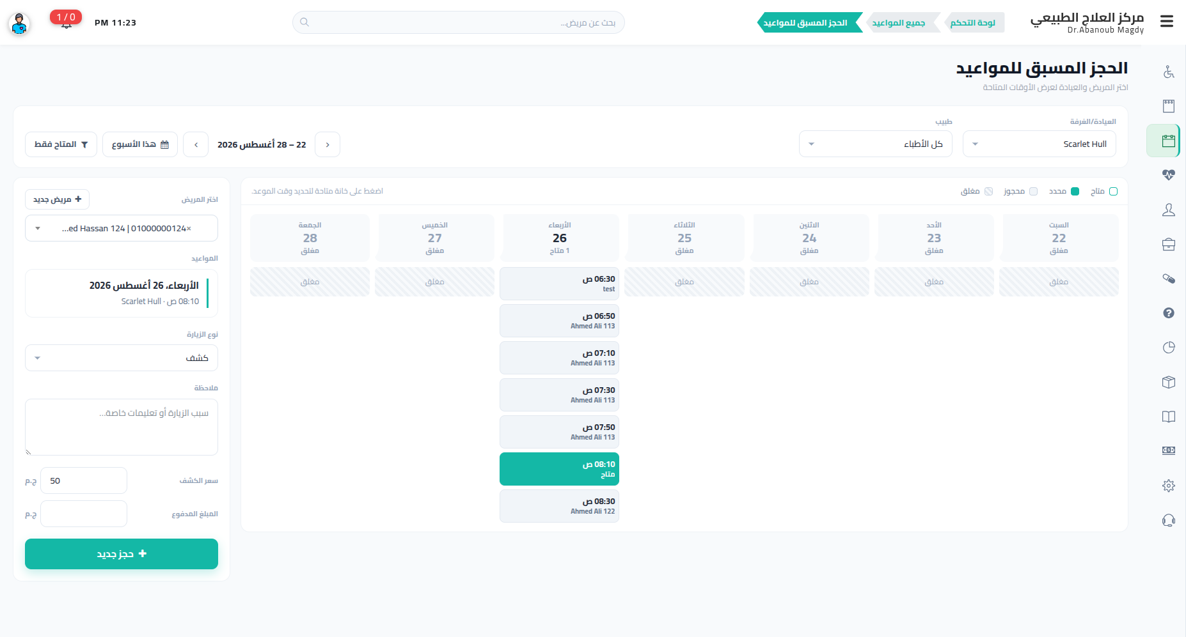Open the open book icon in sidebar
This screenshot has width=1186, height=637.
1169,417
